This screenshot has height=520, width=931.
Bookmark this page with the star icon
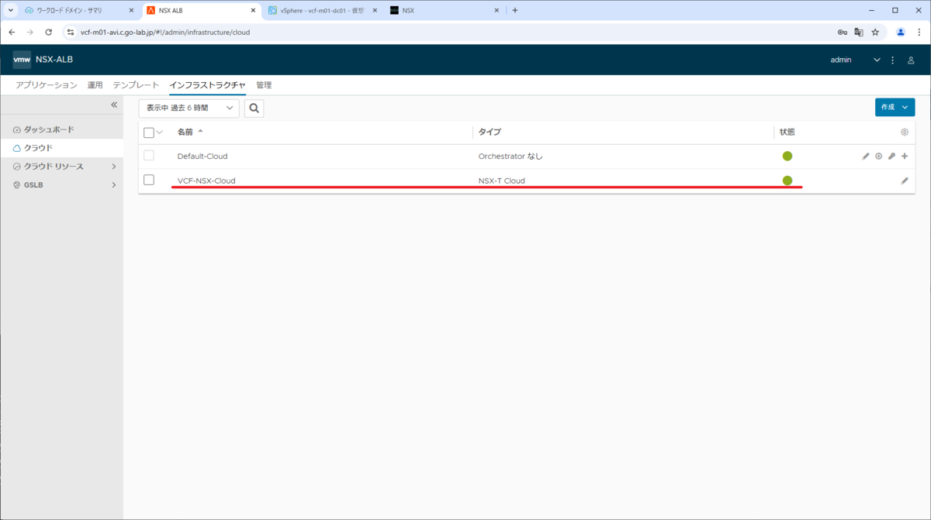click(875, 33)
